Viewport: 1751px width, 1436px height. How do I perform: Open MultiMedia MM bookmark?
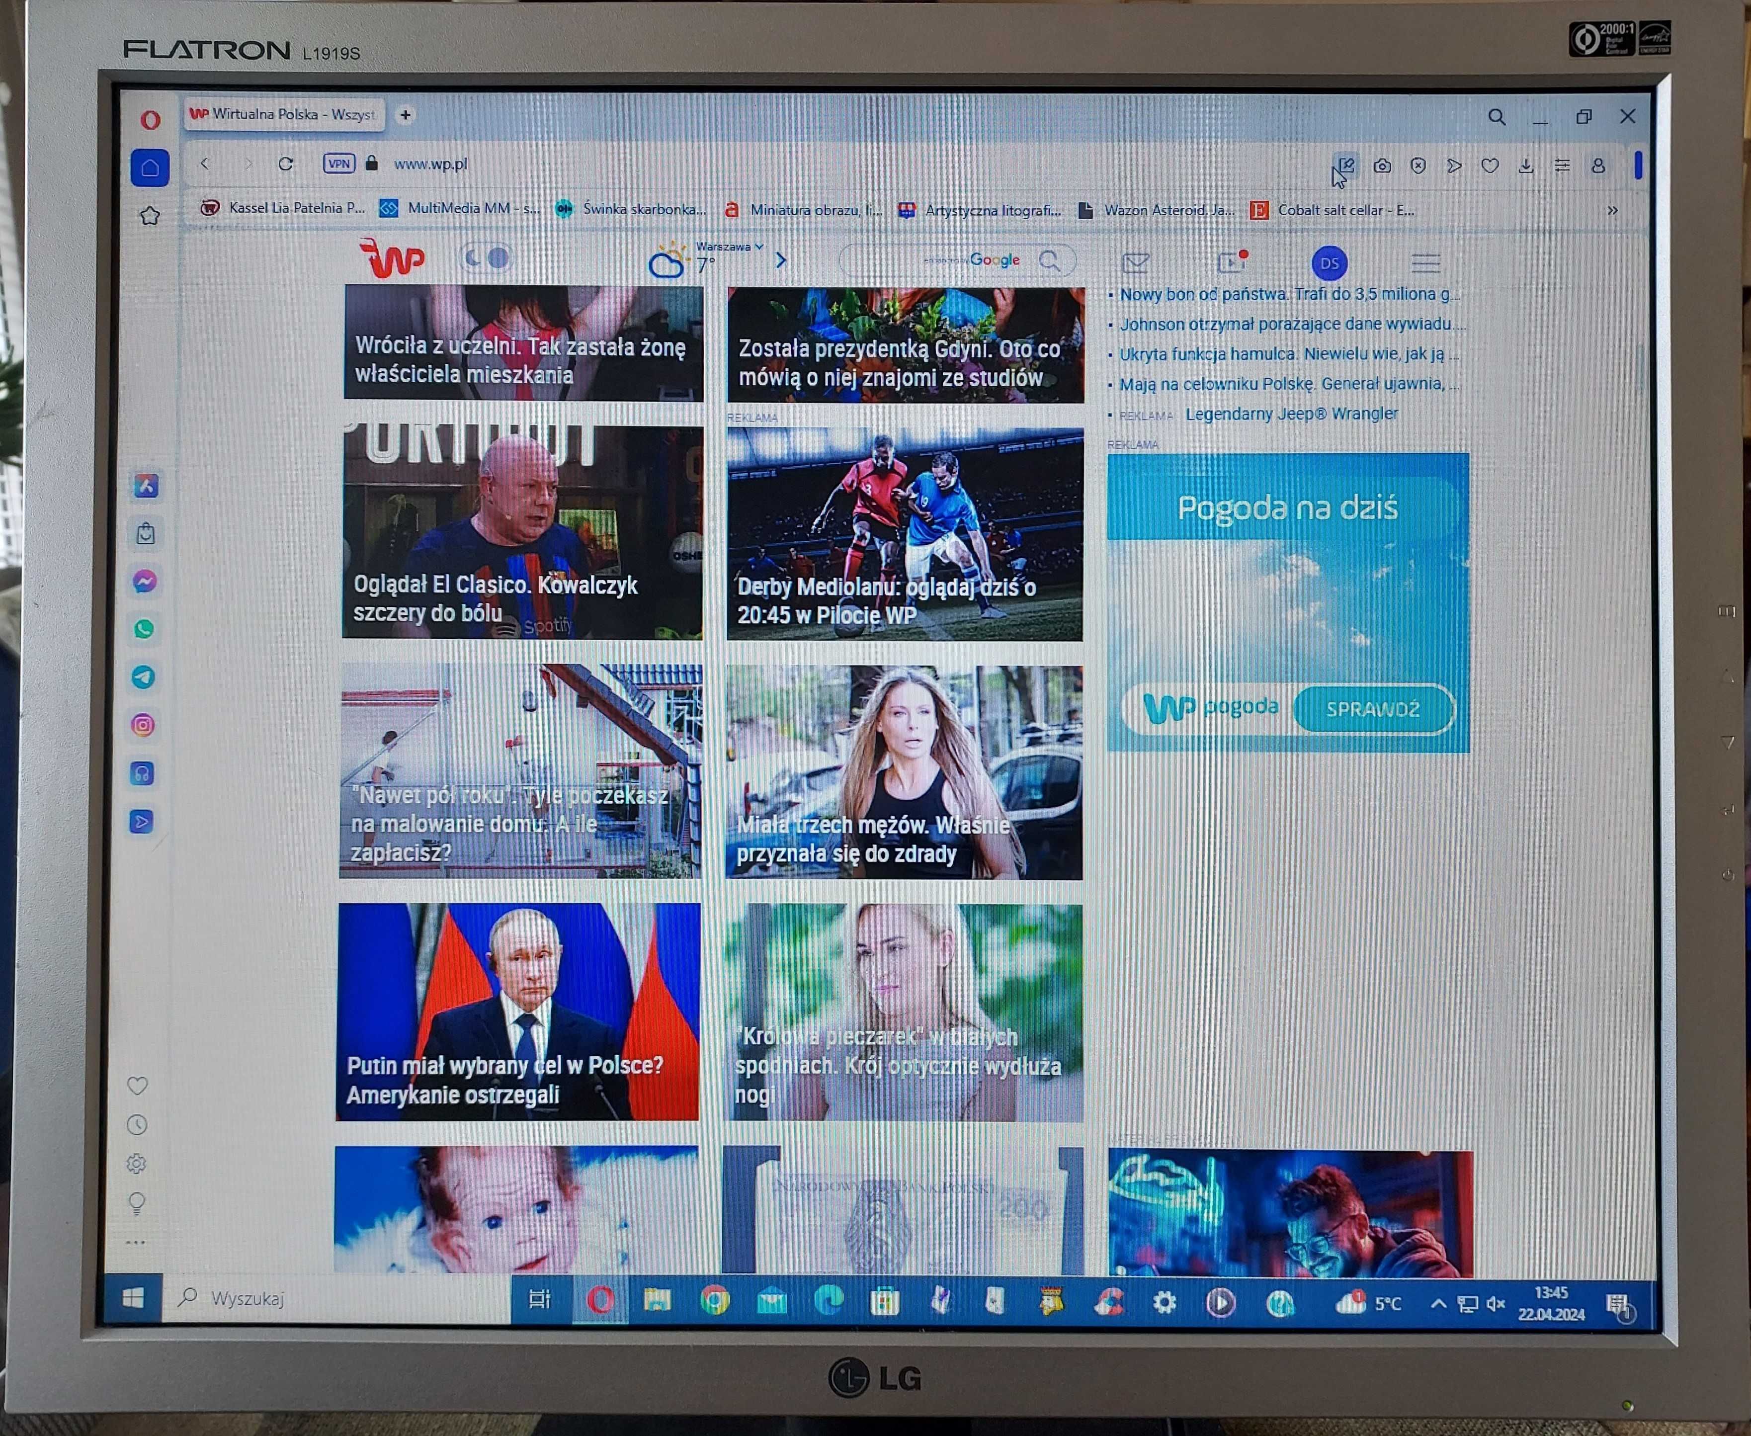click(x=460, y=208)
